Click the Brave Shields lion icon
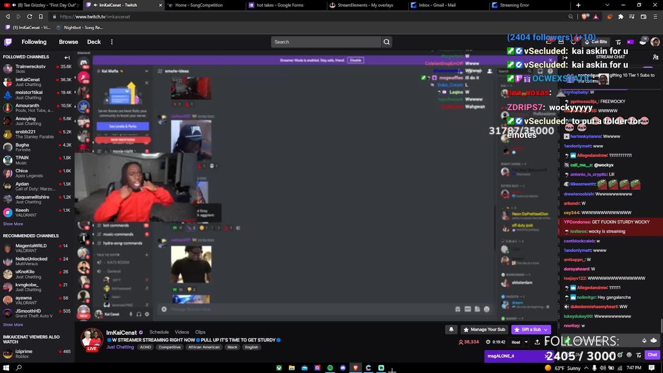 tap(585, 17)
